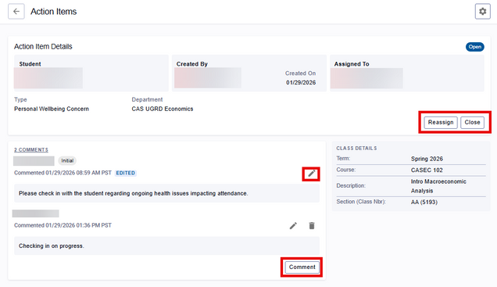Click the CLASS DETAILS heading
The width and height of the screenshot is (497, 287).
(x=356, y=149)
